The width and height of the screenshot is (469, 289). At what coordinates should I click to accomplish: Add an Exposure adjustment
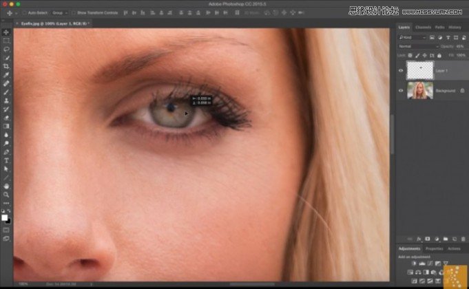(437, 264)
